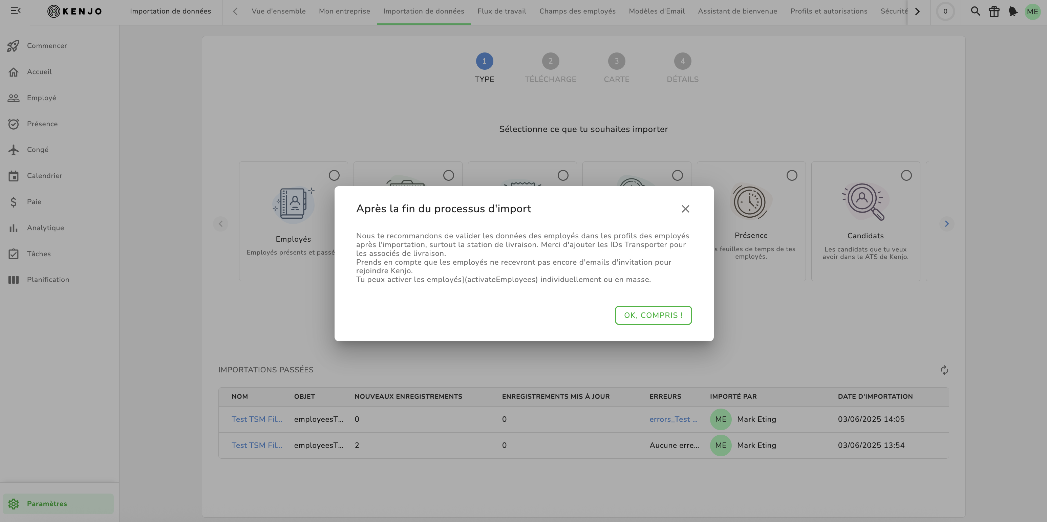1047x522 pixels.
Task: Click the gift icon in the header
Action: pyautogui.click(x=994, y=12)
